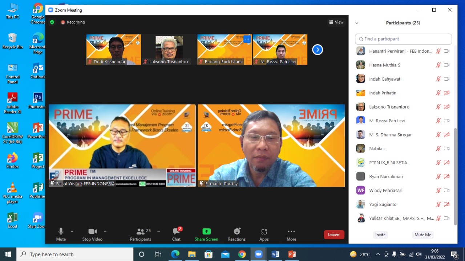Open more options on Endang Budi Utami tile
Image resolution: width=465 pixels, height=261 pixels.
coord(247,39)
